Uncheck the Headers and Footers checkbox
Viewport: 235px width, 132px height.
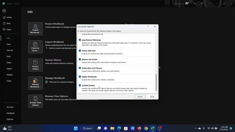tap(80, 59)
